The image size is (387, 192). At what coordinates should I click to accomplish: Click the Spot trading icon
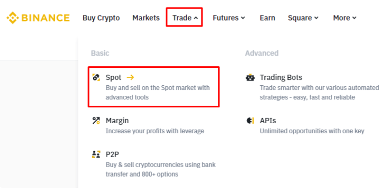pyautogui.click(x=96, y=77)
